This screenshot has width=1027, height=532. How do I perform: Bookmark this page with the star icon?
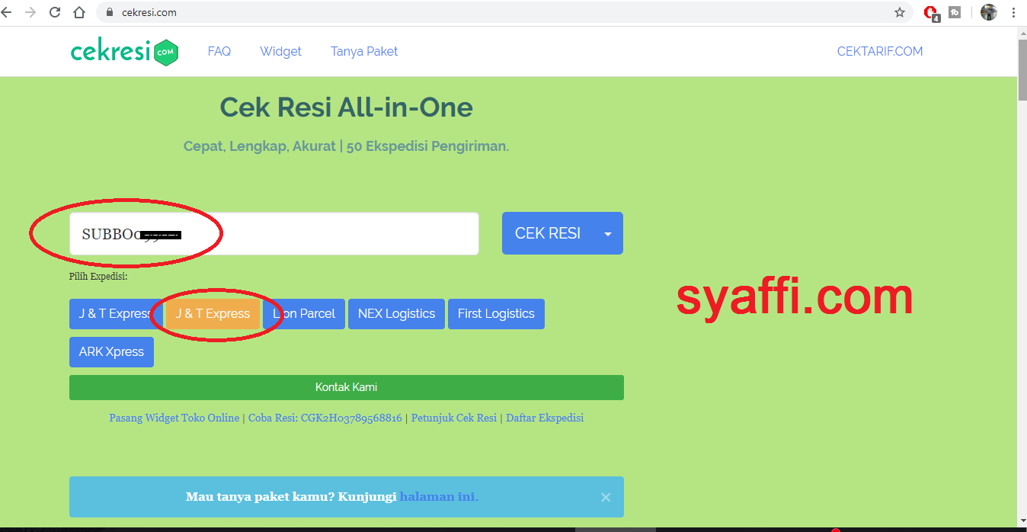click(x=900, y=12)
